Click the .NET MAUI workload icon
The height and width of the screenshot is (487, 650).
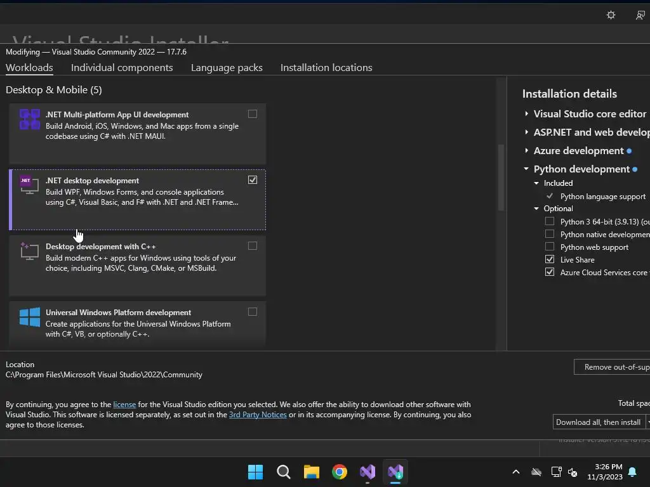(x=30, y=119)
